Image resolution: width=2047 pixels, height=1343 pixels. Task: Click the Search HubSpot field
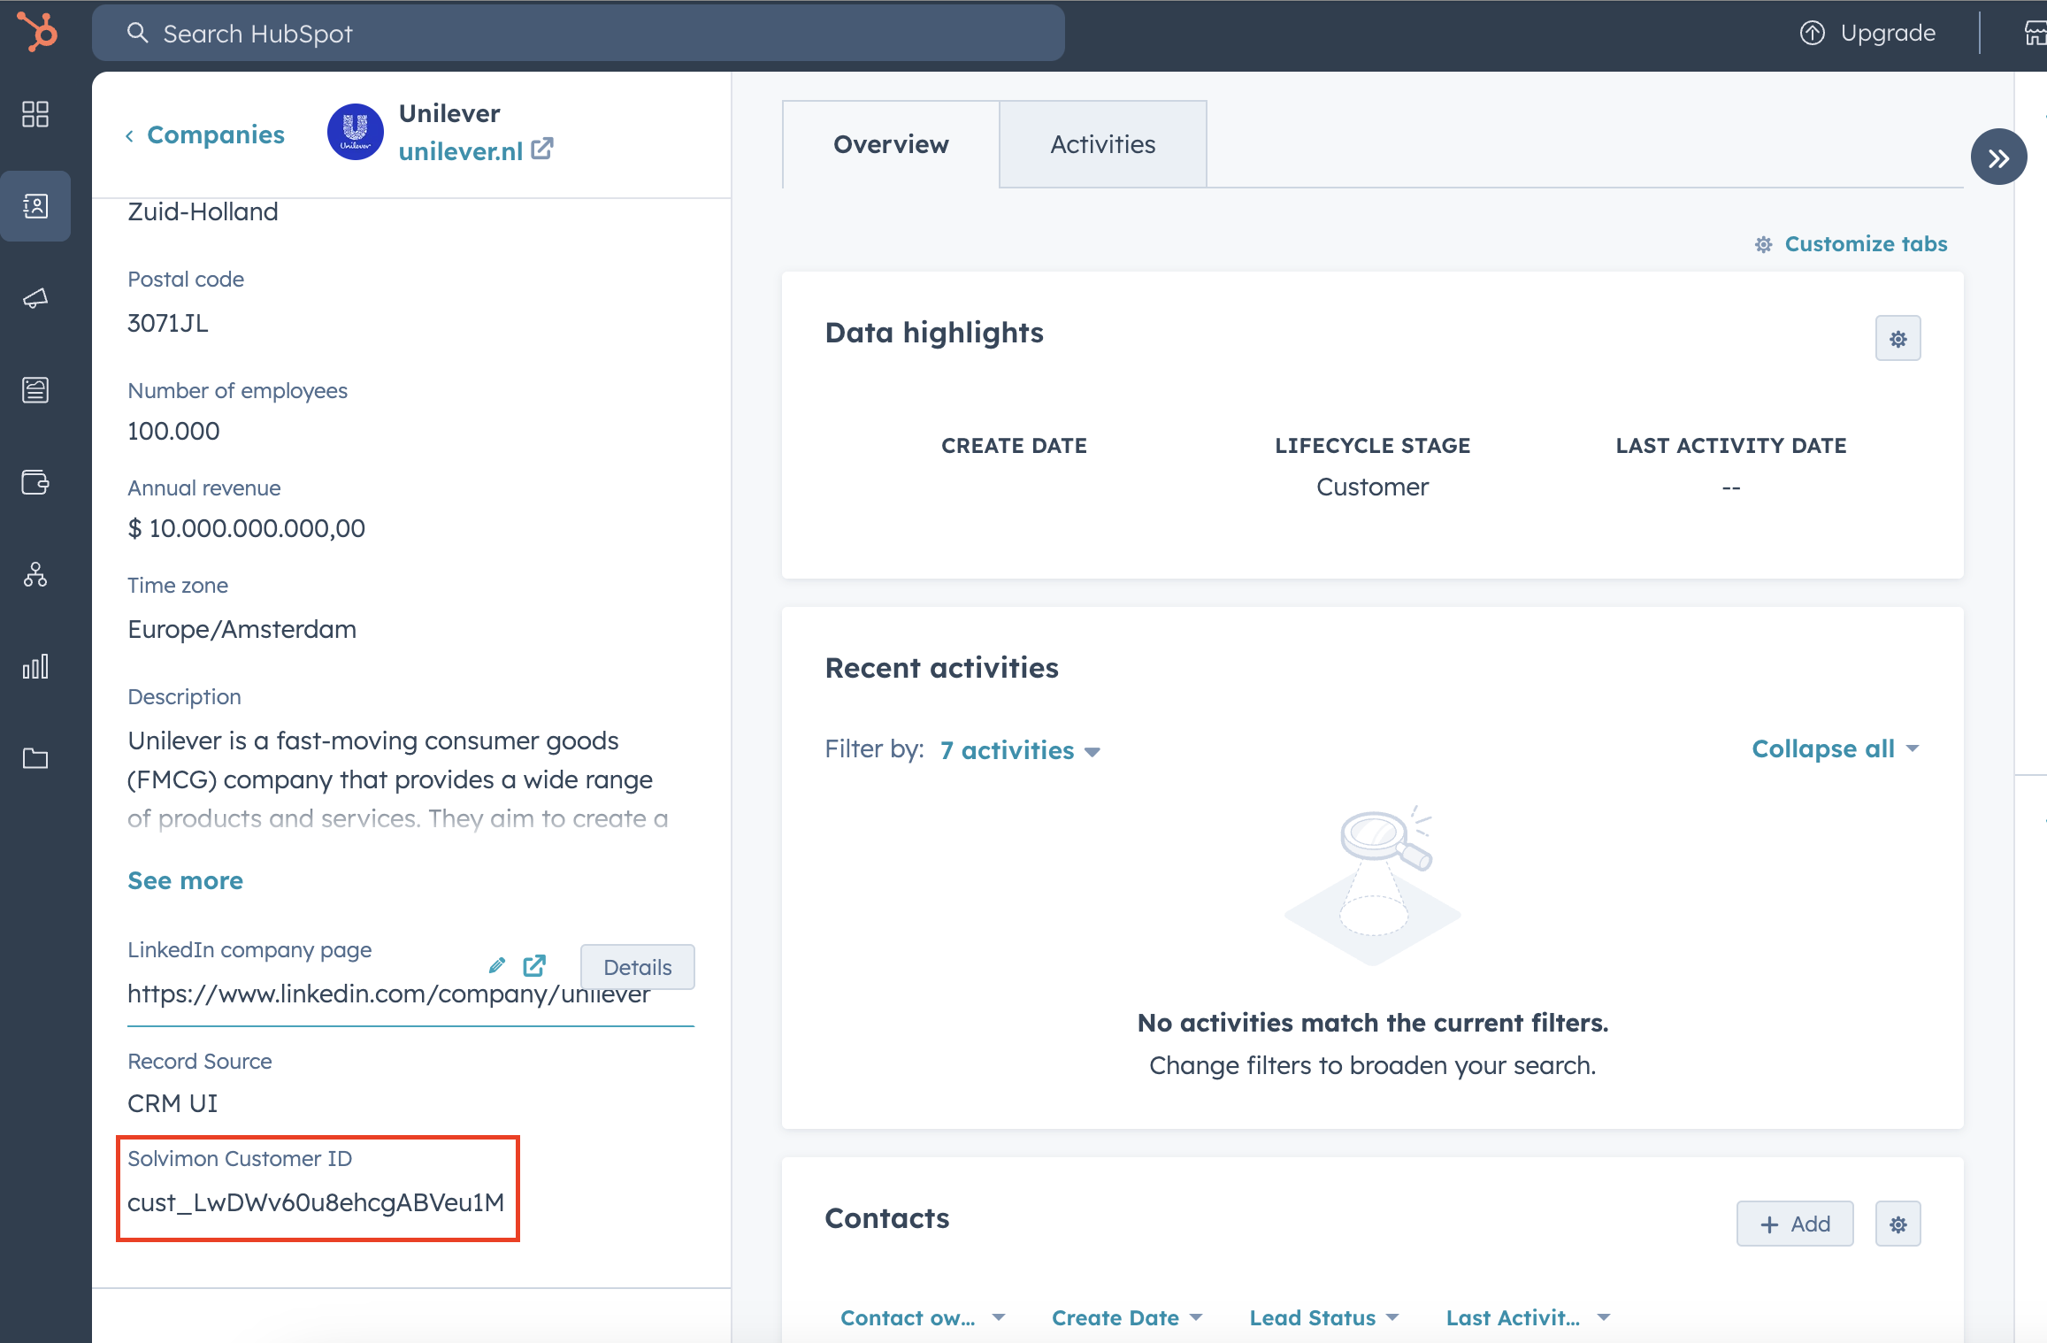coord(578,34)
